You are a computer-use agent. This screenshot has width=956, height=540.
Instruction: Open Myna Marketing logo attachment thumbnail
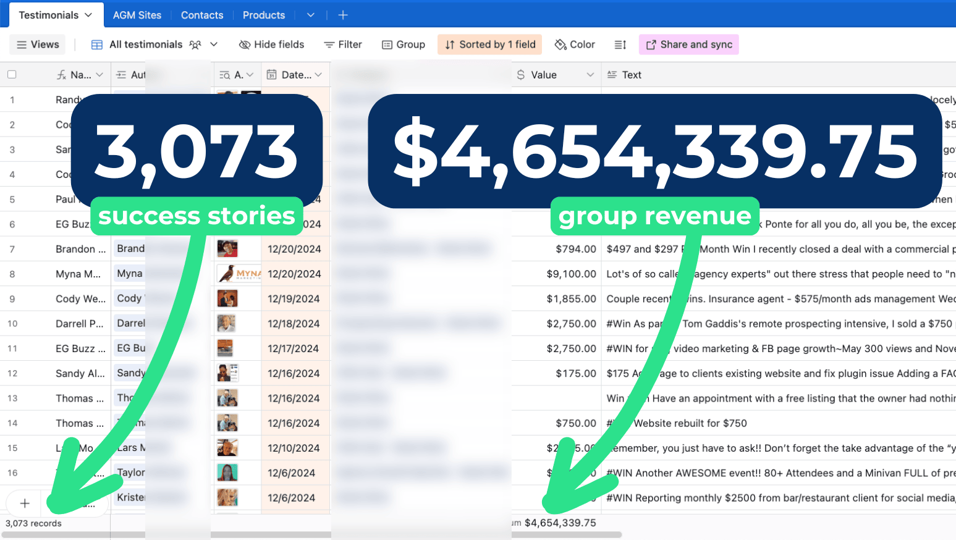[x=239, y=274]
